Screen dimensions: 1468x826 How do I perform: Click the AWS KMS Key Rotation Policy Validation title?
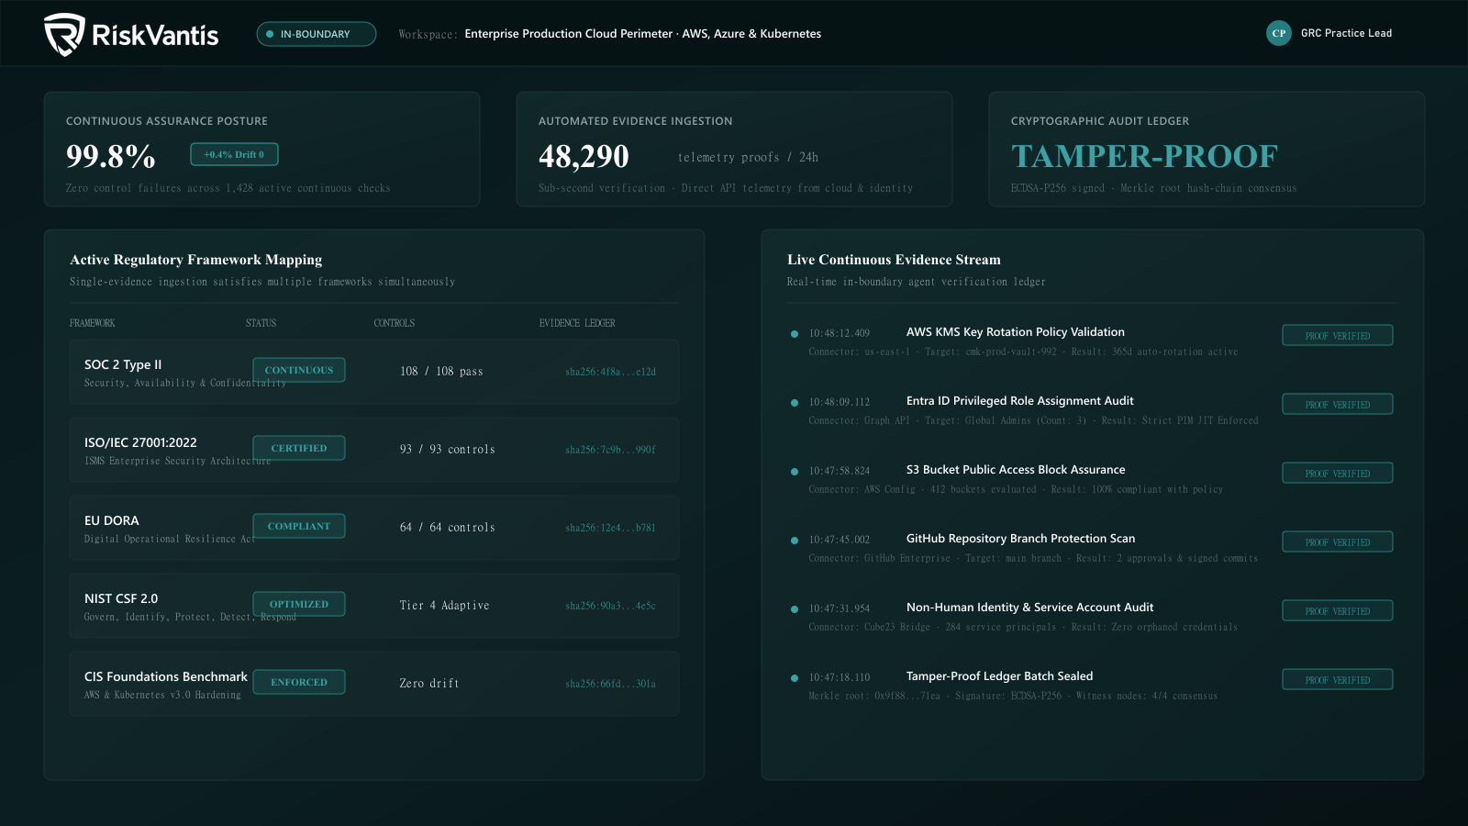pyautogui.click(x=1016, y=332)
